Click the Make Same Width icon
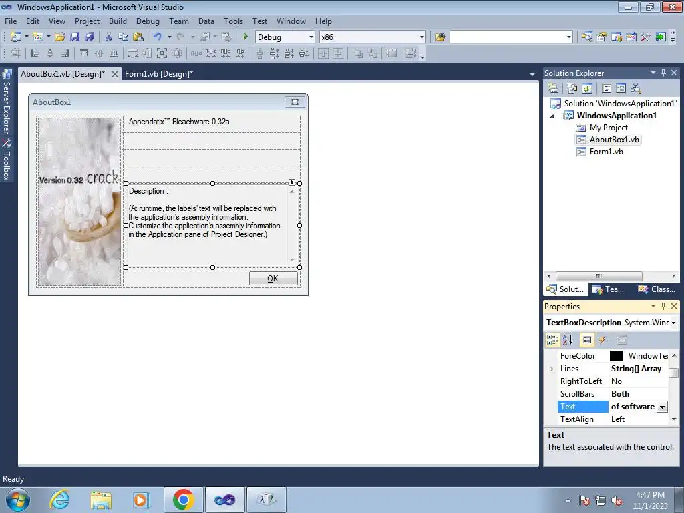Screen dimensions: 684x513 point(132,53)
